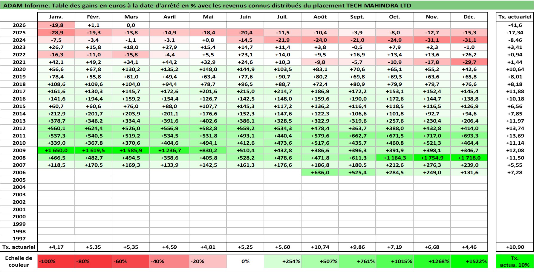
Task: Click the Tx. actua. 10% green swatch
Action: 515,261
